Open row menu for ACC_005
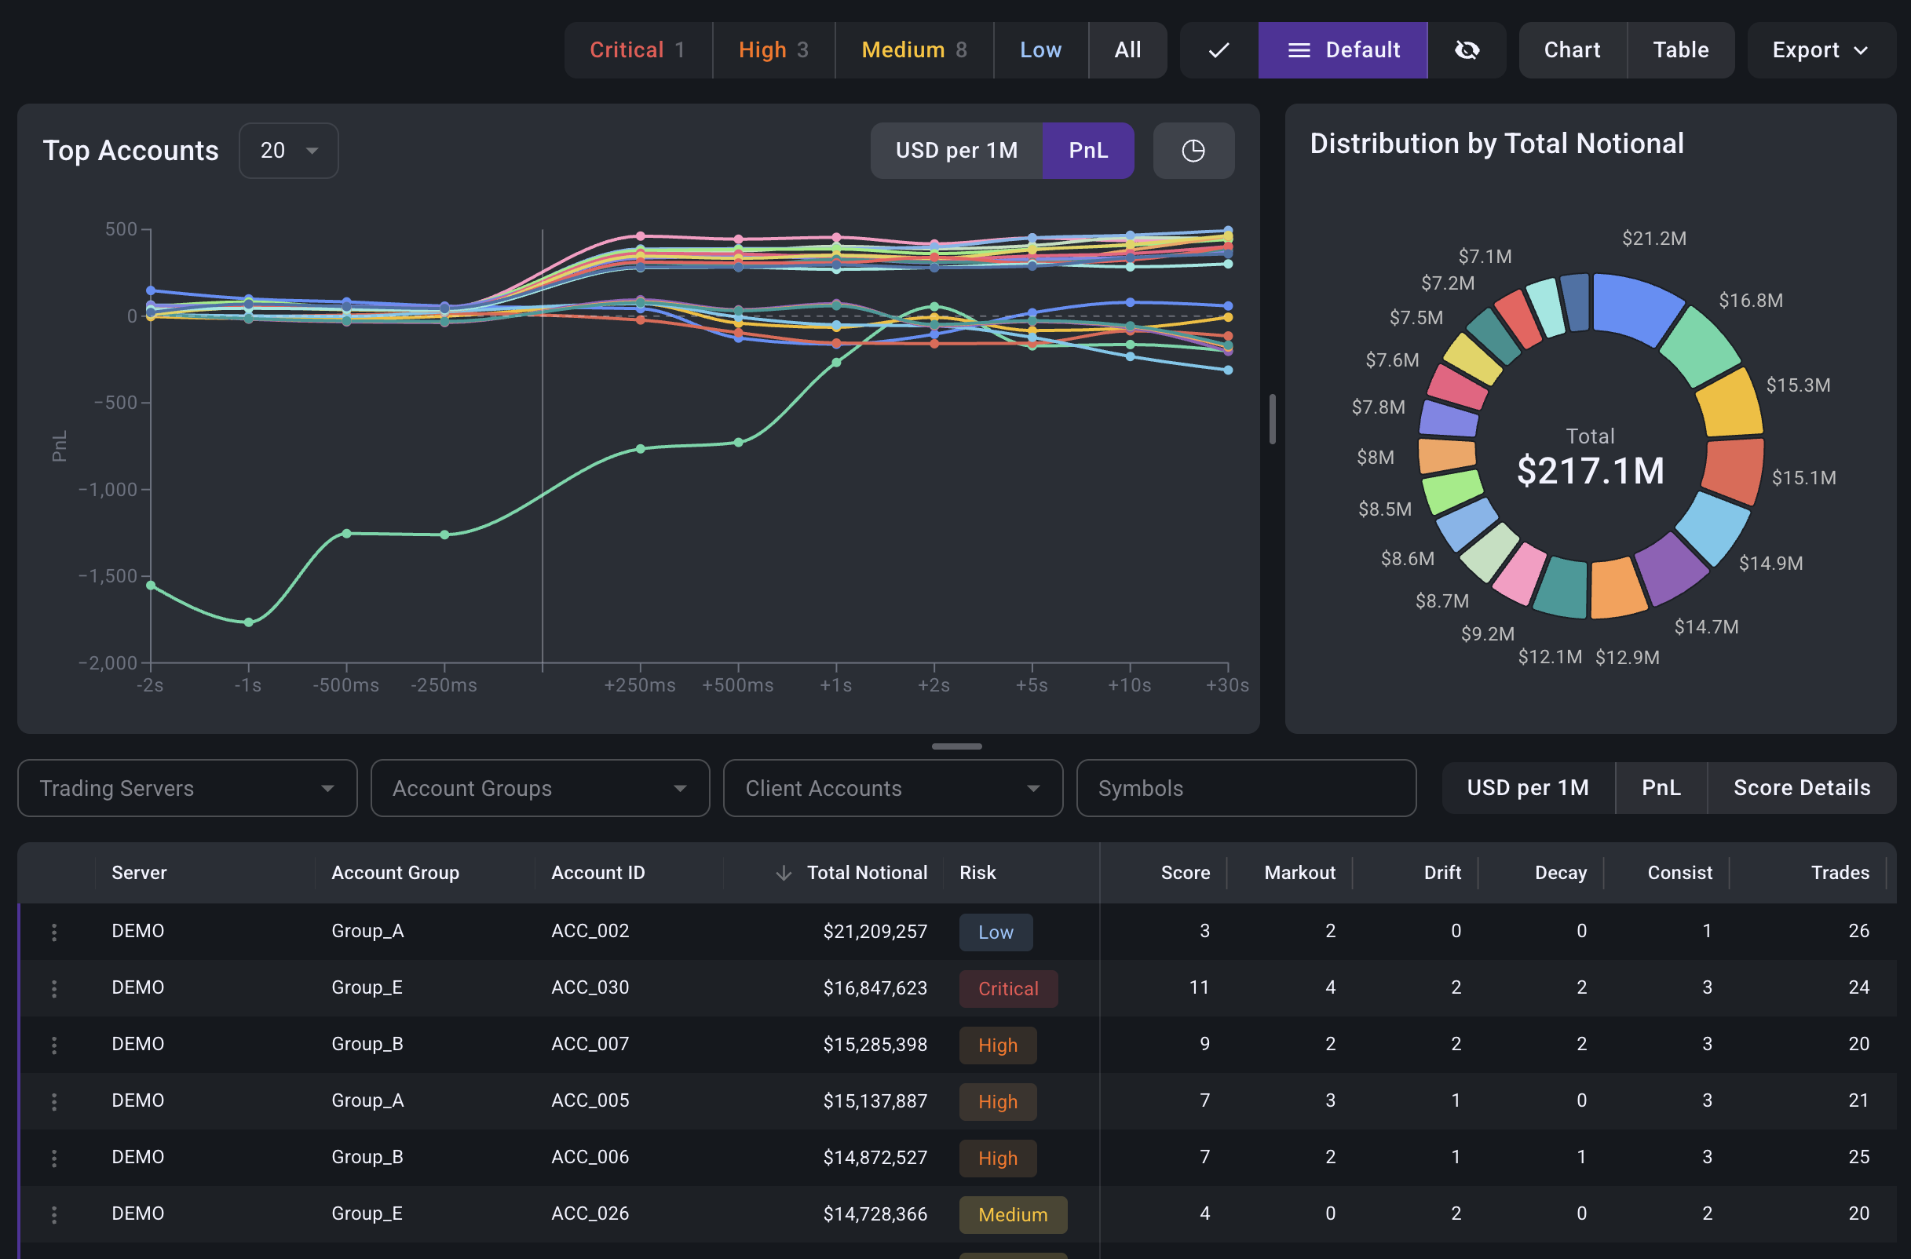The height and width of the screenshot is (1259, 1911). (54, 1100)
